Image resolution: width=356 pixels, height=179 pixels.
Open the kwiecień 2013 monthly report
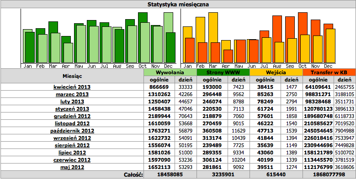pyautogui.click(x=72, y=87)
